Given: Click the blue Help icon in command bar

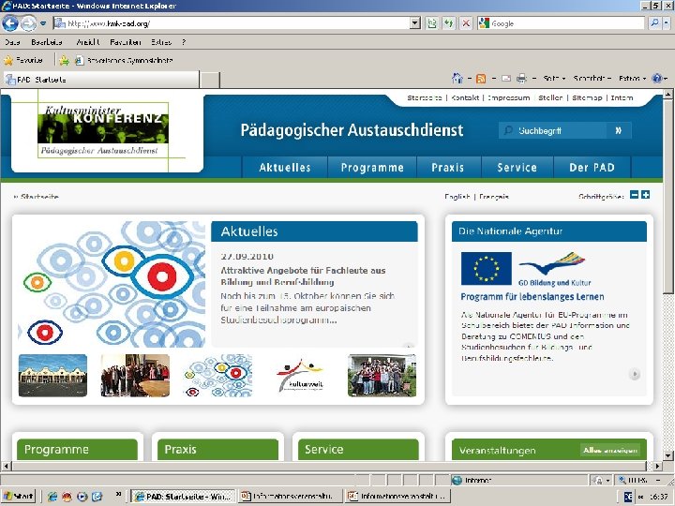Looking at the screenshot, I should coord(657,79).
